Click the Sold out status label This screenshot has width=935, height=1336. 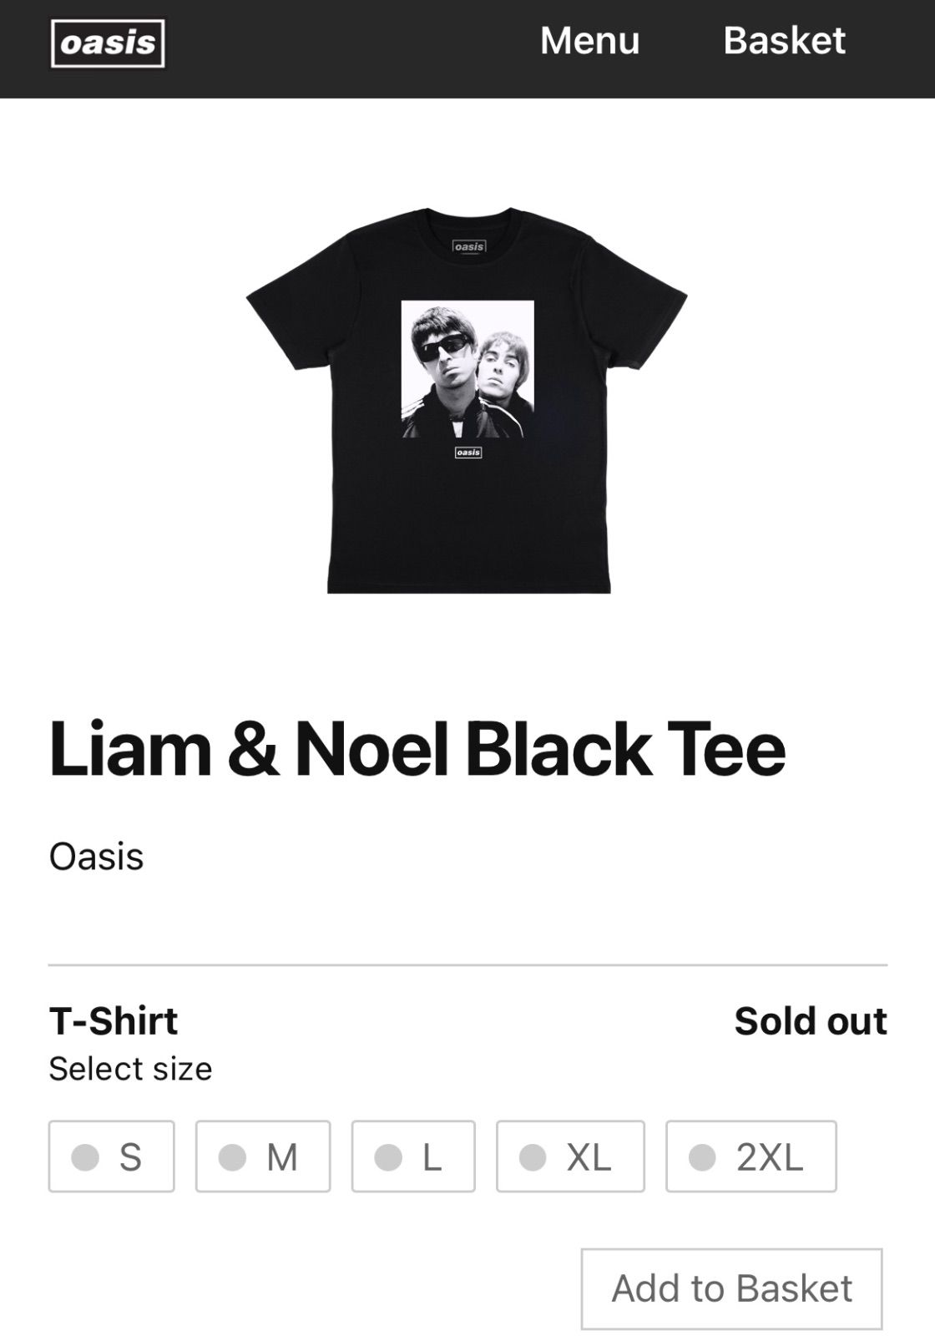[x=810, y=1021]
